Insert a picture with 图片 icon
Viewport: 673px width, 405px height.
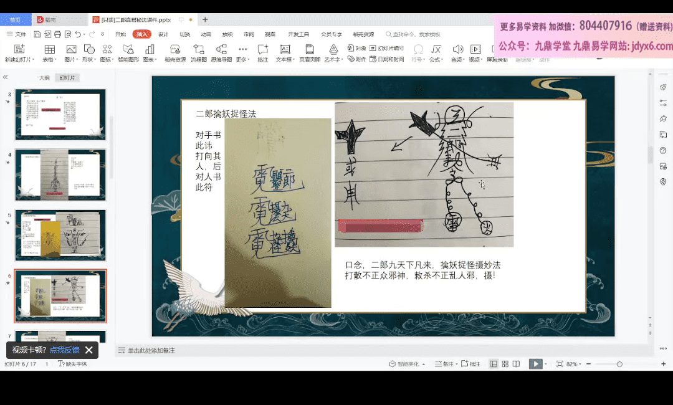point(70,50)
